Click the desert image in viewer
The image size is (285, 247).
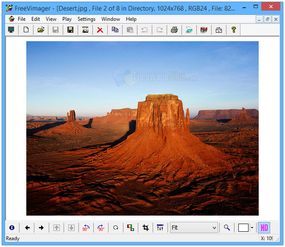click(x=142, y=128)
